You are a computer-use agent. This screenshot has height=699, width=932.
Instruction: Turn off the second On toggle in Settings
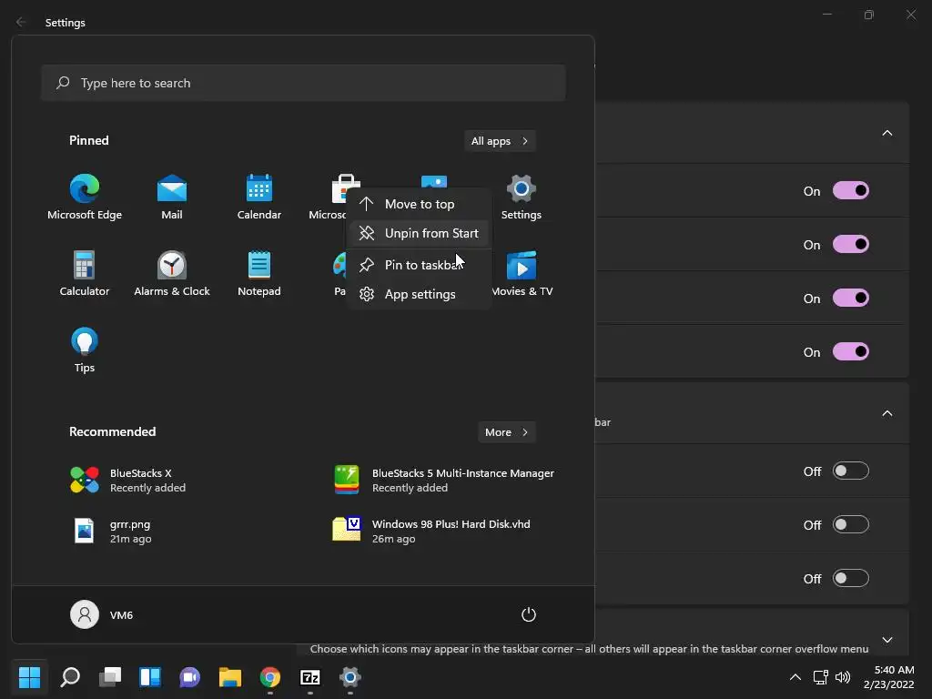[x=851, y=244]
